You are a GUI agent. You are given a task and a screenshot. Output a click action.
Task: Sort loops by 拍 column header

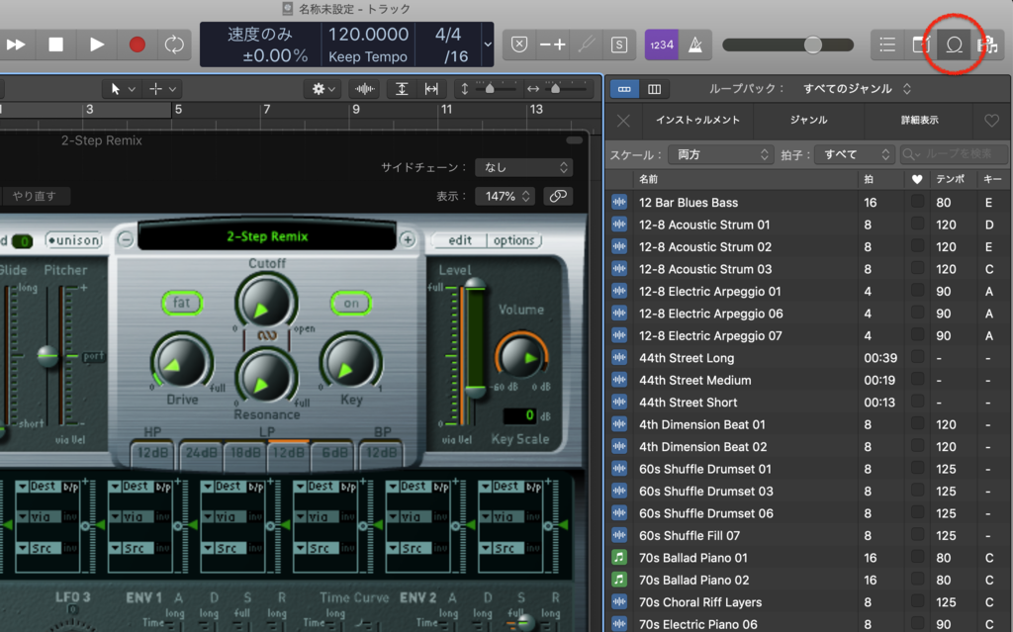click(869, 179)
